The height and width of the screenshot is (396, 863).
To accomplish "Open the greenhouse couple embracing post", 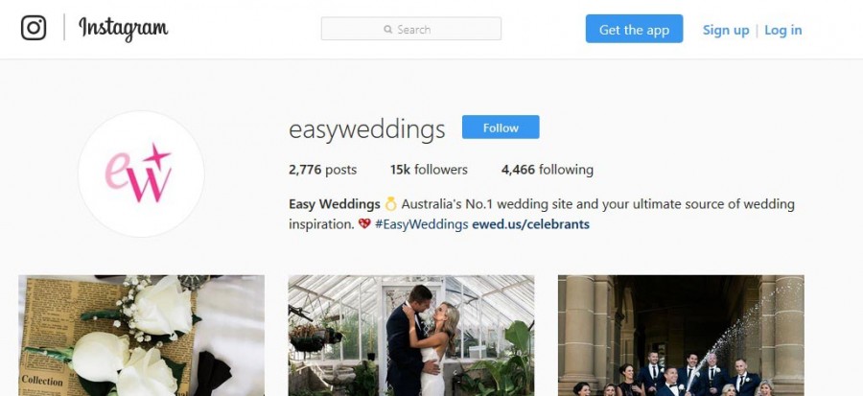I will coord(411,336).
